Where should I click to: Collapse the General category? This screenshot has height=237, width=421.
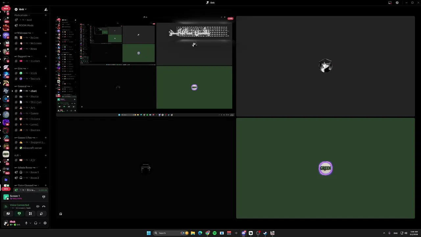click(23, 86)
